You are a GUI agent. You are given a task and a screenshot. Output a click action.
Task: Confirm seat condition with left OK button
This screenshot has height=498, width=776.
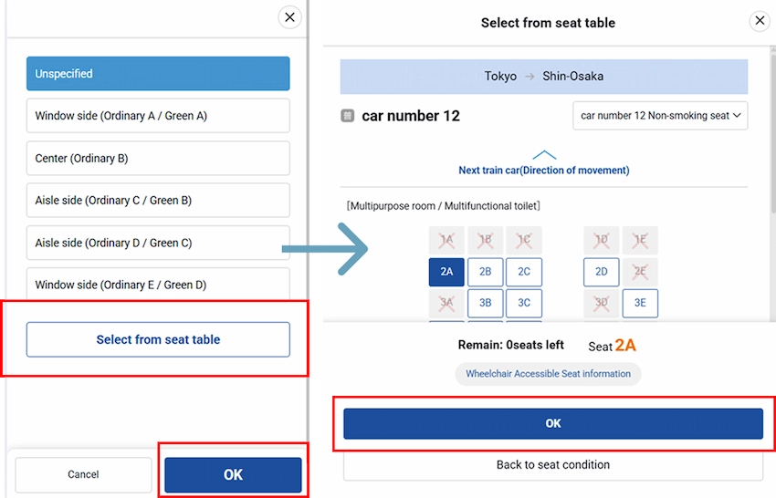pos(233,474)
